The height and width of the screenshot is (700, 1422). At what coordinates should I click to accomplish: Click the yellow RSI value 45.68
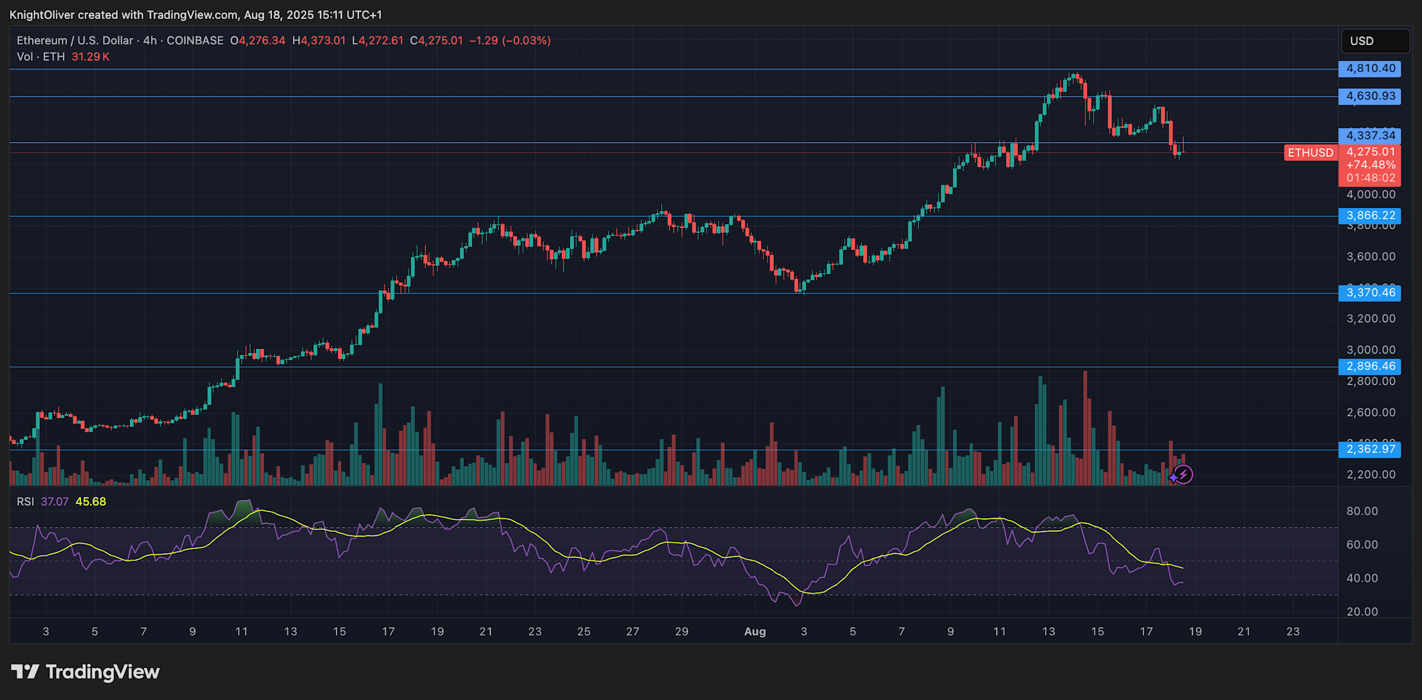point(92,501)
